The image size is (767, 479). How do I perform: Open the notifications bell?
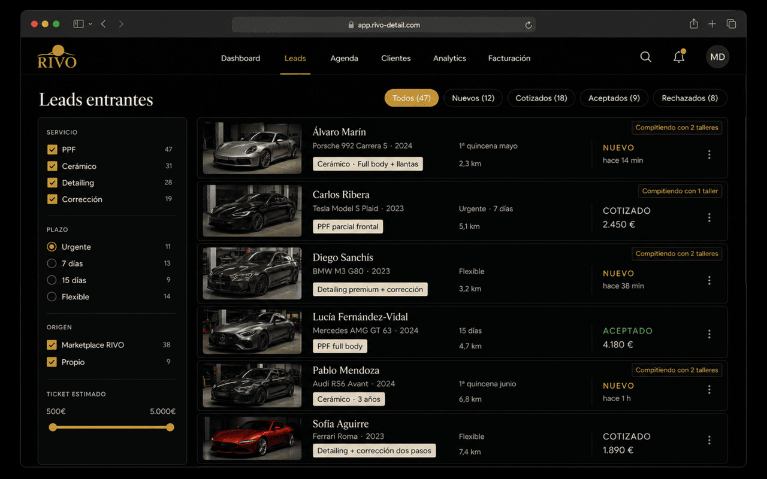point(679,57)
